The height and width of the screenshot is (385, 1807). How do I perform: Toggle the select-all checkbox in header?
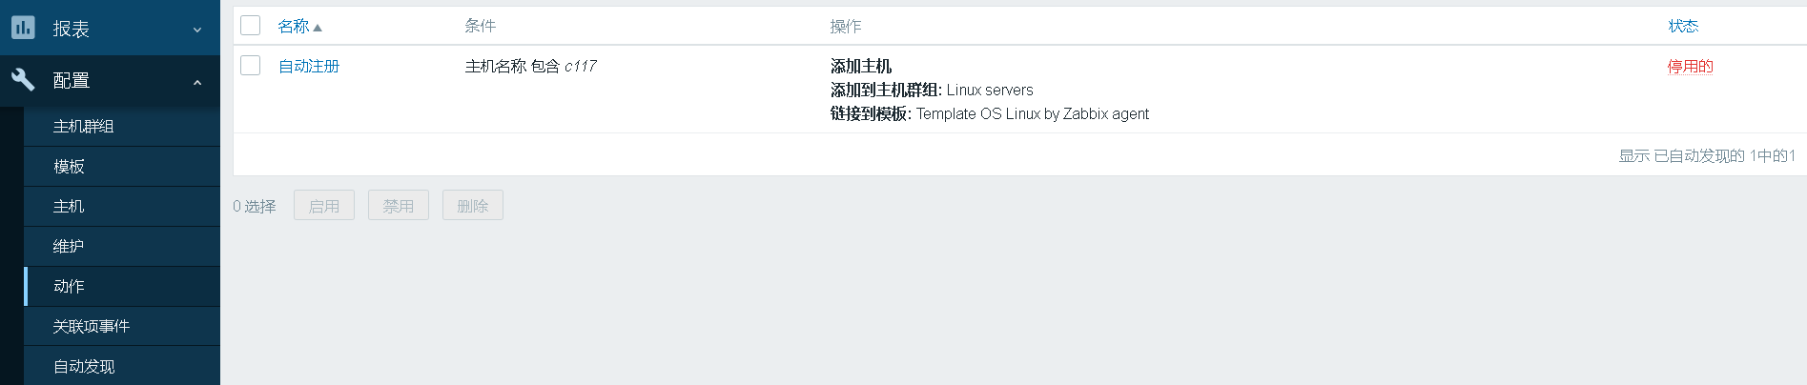point(251,26)
